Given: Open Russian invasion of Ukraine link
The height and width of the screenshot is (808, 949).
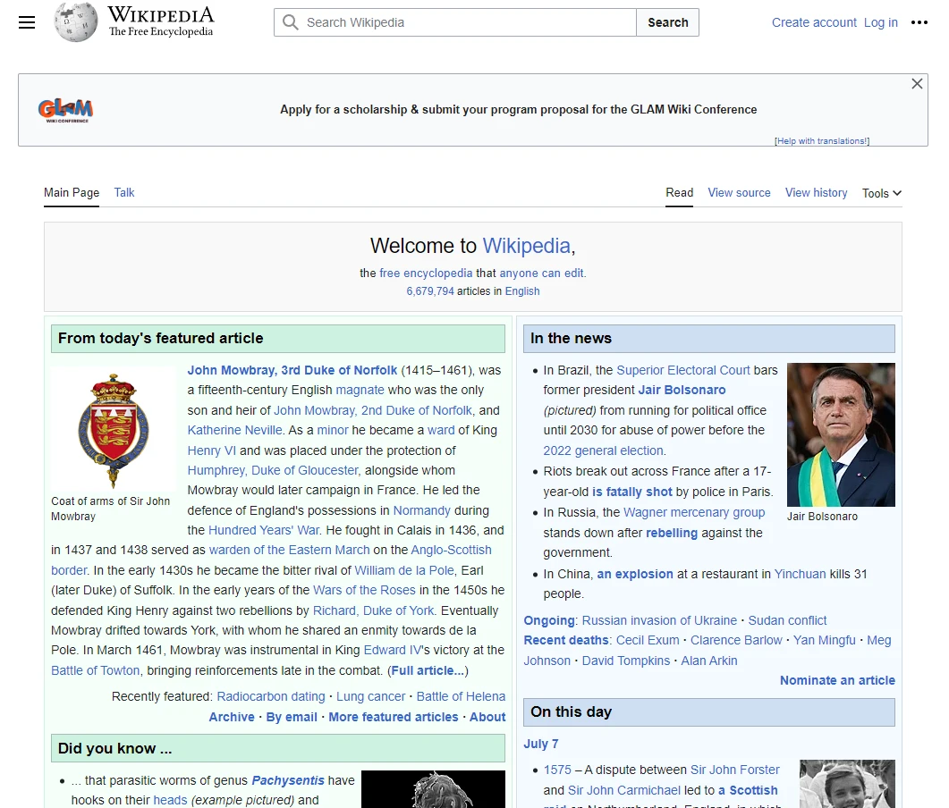Looking at the screenshot, I should click(x=659, y=620).
